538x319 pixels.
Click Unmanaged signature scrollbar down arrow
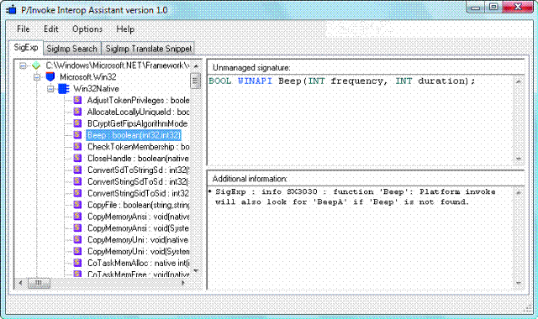(519, 159)
